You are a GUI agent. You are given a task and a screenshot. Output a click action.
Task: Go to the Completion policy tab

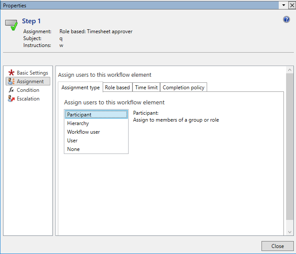183,87
